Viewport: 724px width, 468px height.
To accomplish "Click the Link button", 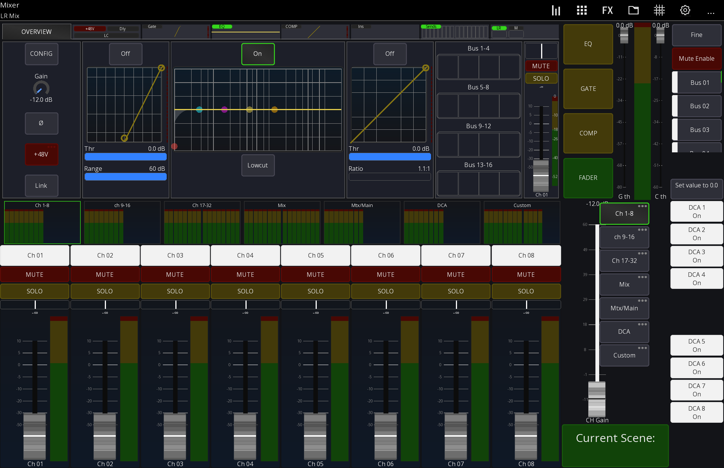I will point(41,186).
